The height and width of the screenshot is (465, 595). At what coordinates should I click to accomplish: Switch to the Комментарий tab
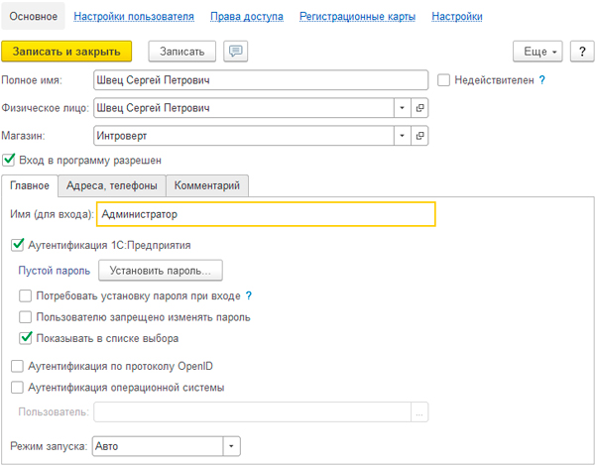pyautogui.click(x=207, y=185)
